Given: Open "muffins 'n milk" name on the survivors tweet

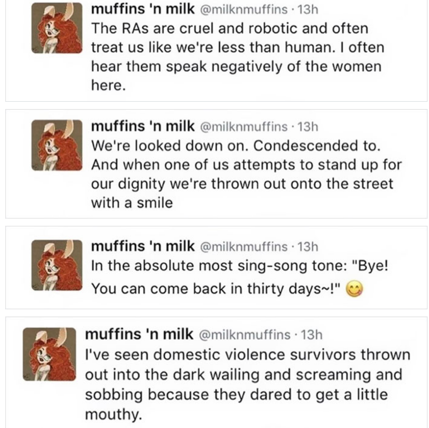Looking at the screenshot, I should click(x=138, y=334).
